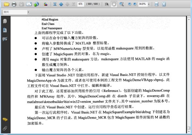Click the find search text box

(x=15, y=12)
